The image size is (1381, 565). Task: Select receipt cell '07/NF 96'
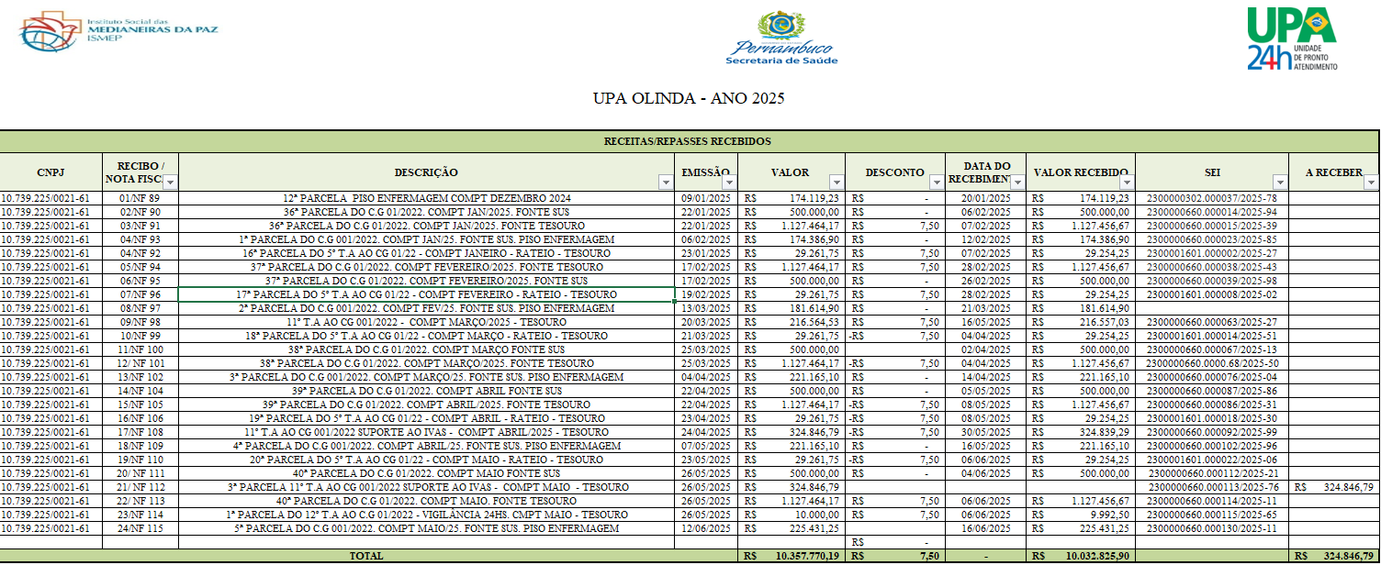(x=140, y=294)
